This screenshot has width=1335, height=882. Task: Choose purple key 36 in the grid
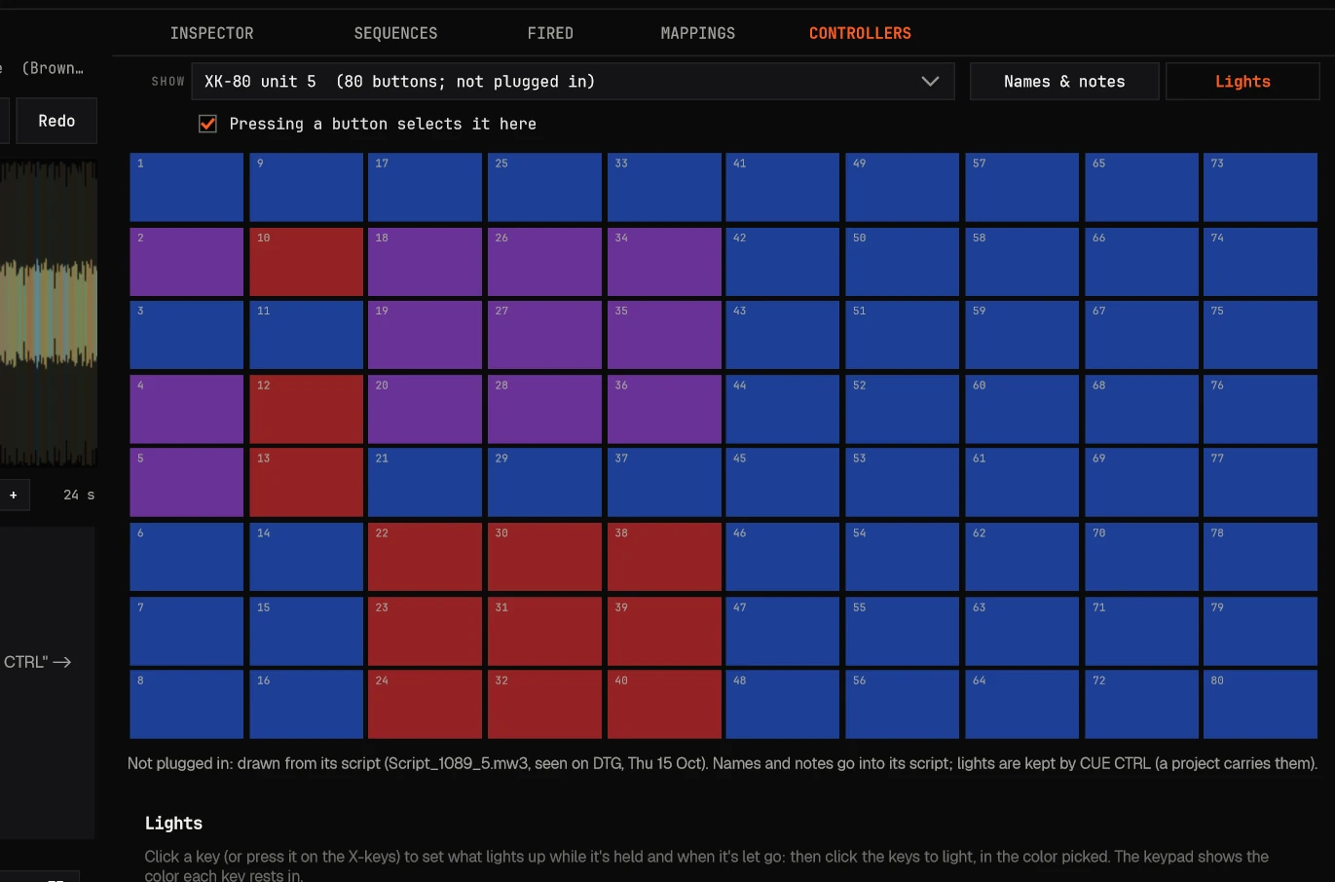(664, 409)
